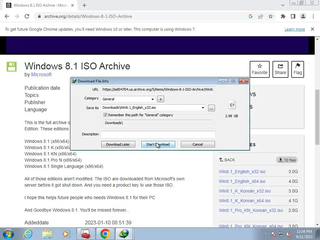320x240 pixels.
Task: Favorite this archive item
Action: click(x=259, y=69)
